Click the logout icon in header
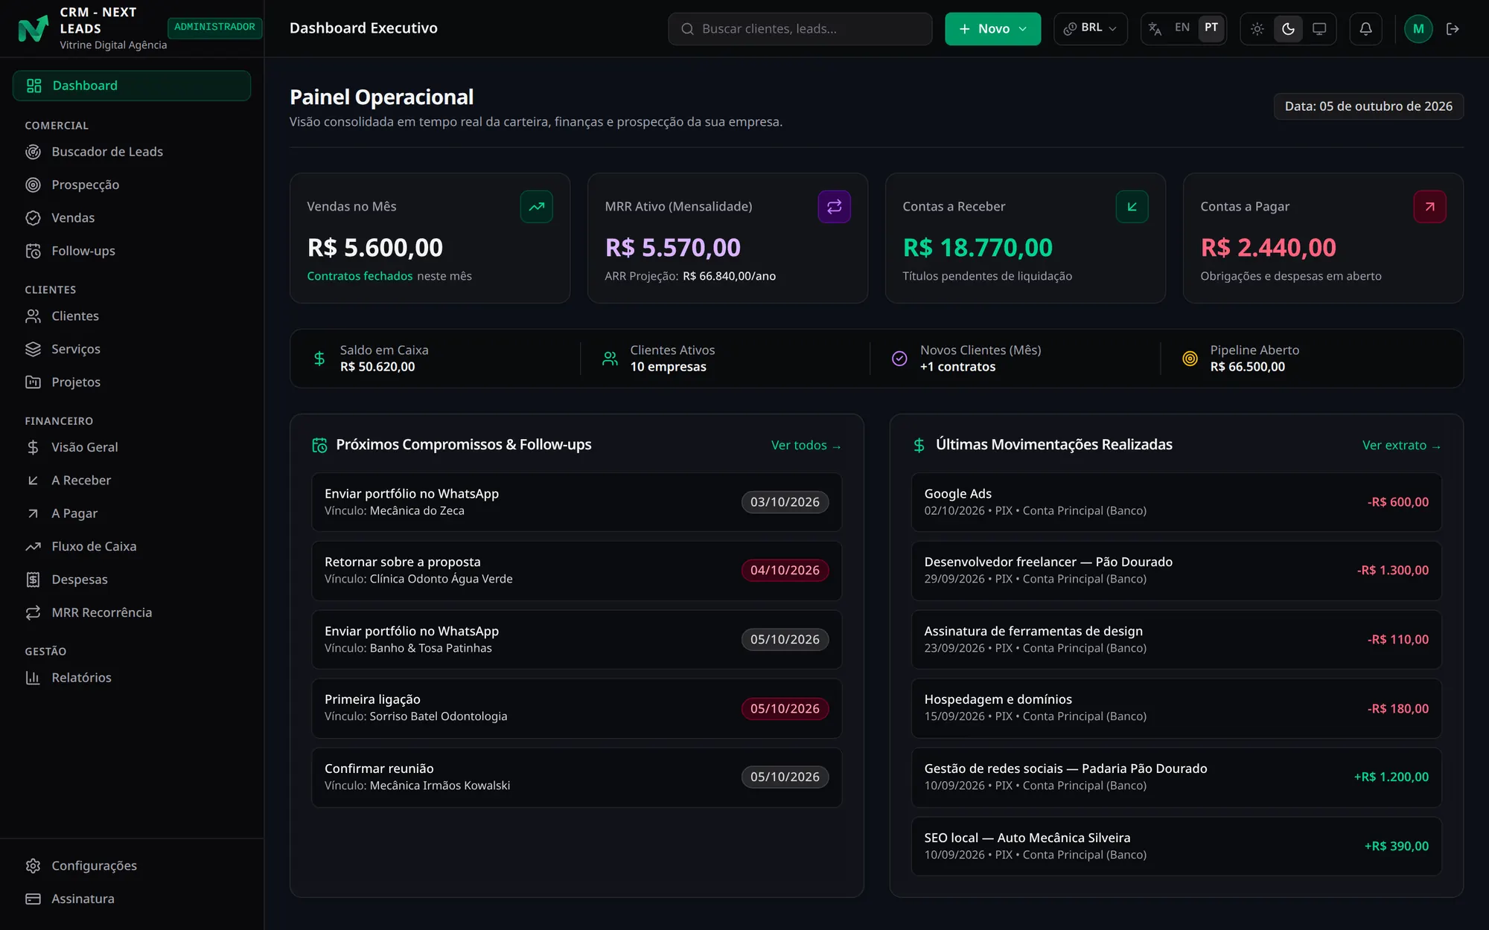The height and width of the screenshot is (930, 1489). point(1453,29)
